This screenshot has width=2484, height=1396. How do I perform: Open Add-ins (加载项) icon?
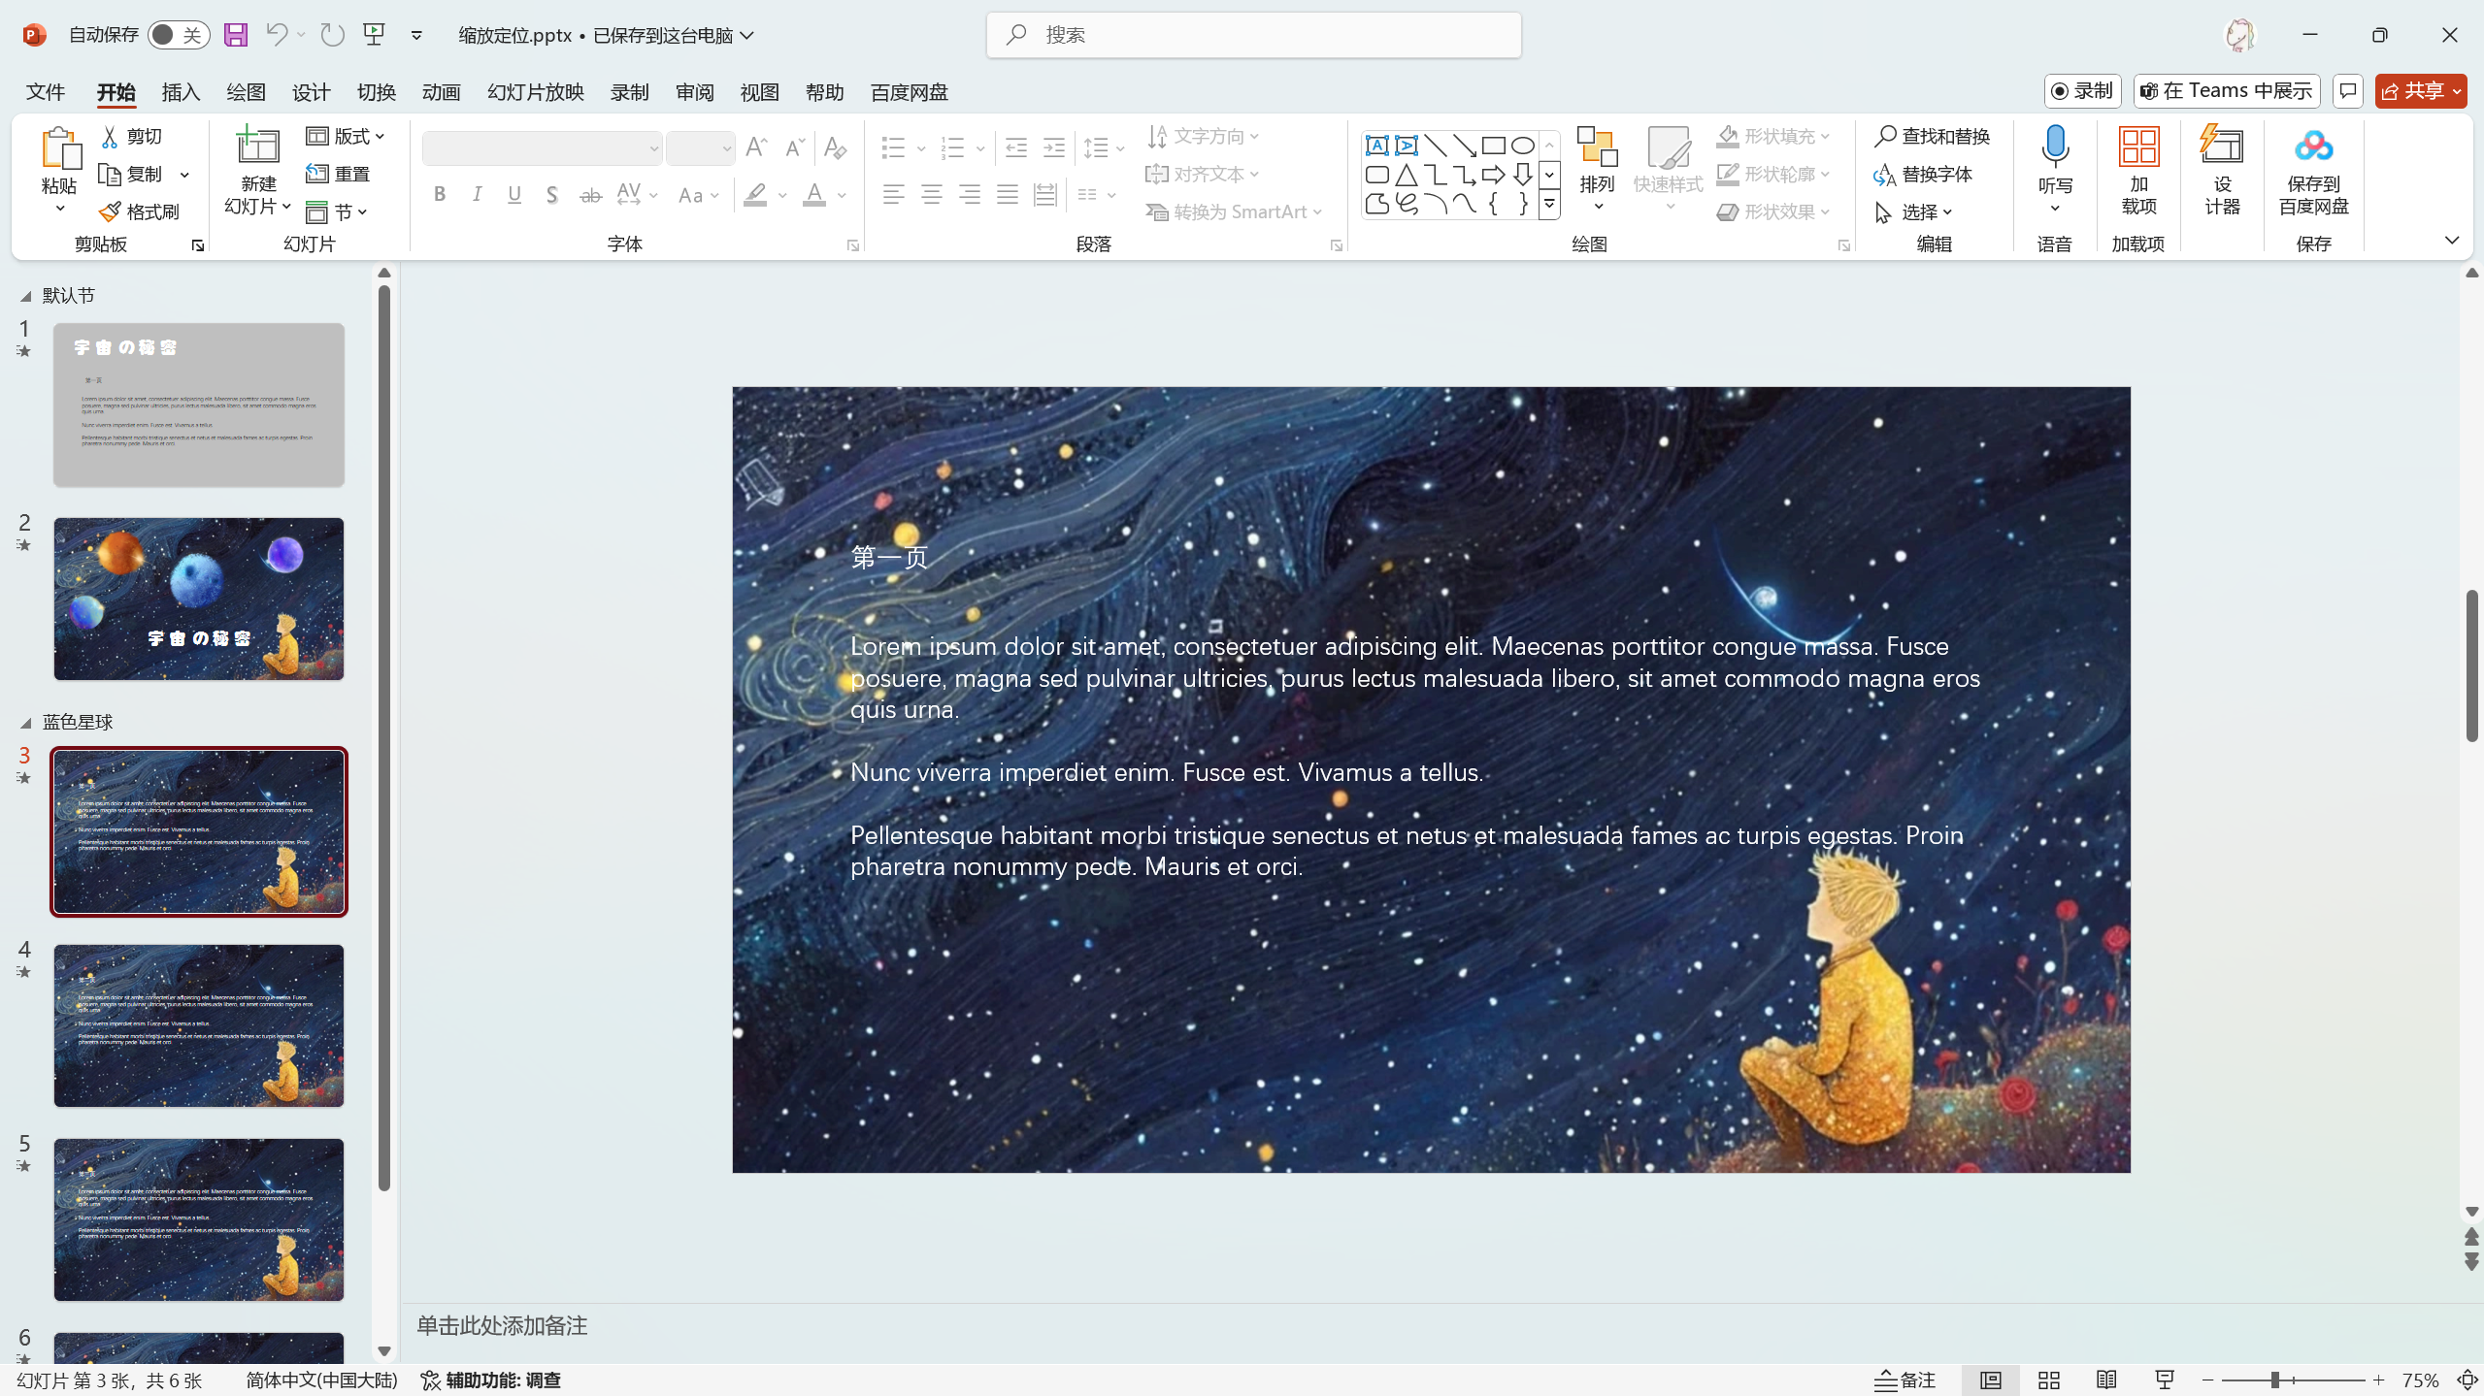click(2138, 146)
